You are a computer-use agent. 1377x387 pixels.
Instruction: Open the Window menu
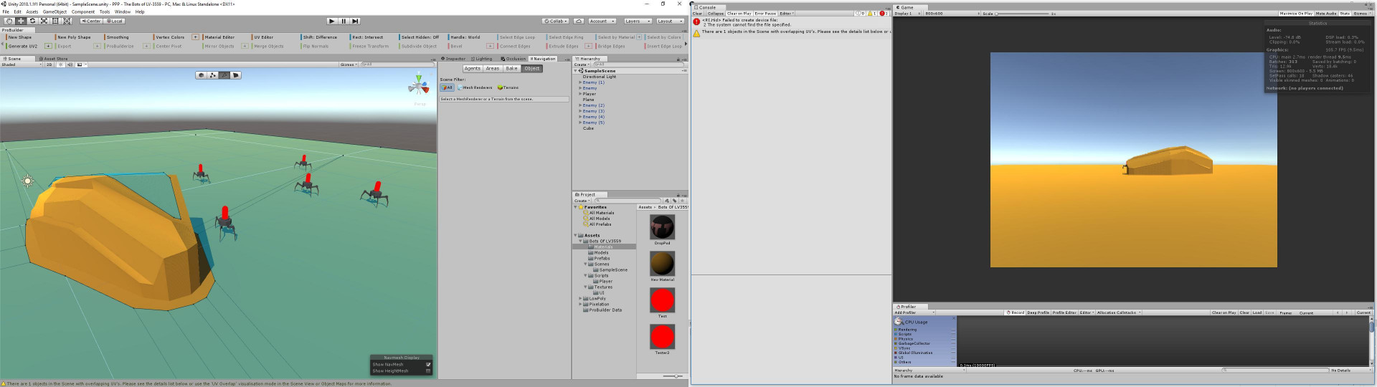click(x=123, y=11)
